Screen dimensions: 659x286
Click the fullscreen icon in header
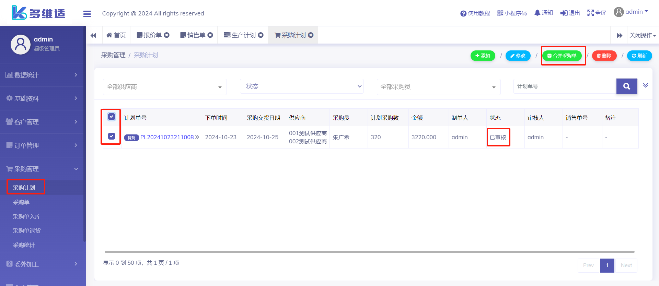(x=590, y=13)
